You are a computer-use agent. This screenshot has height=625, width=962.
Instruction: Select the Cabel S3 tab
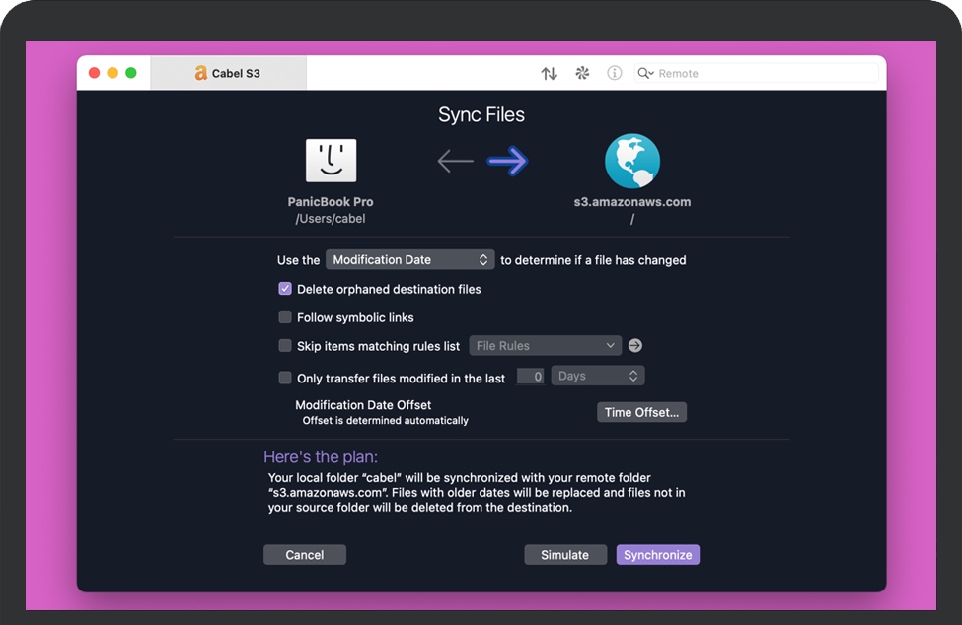228,73
